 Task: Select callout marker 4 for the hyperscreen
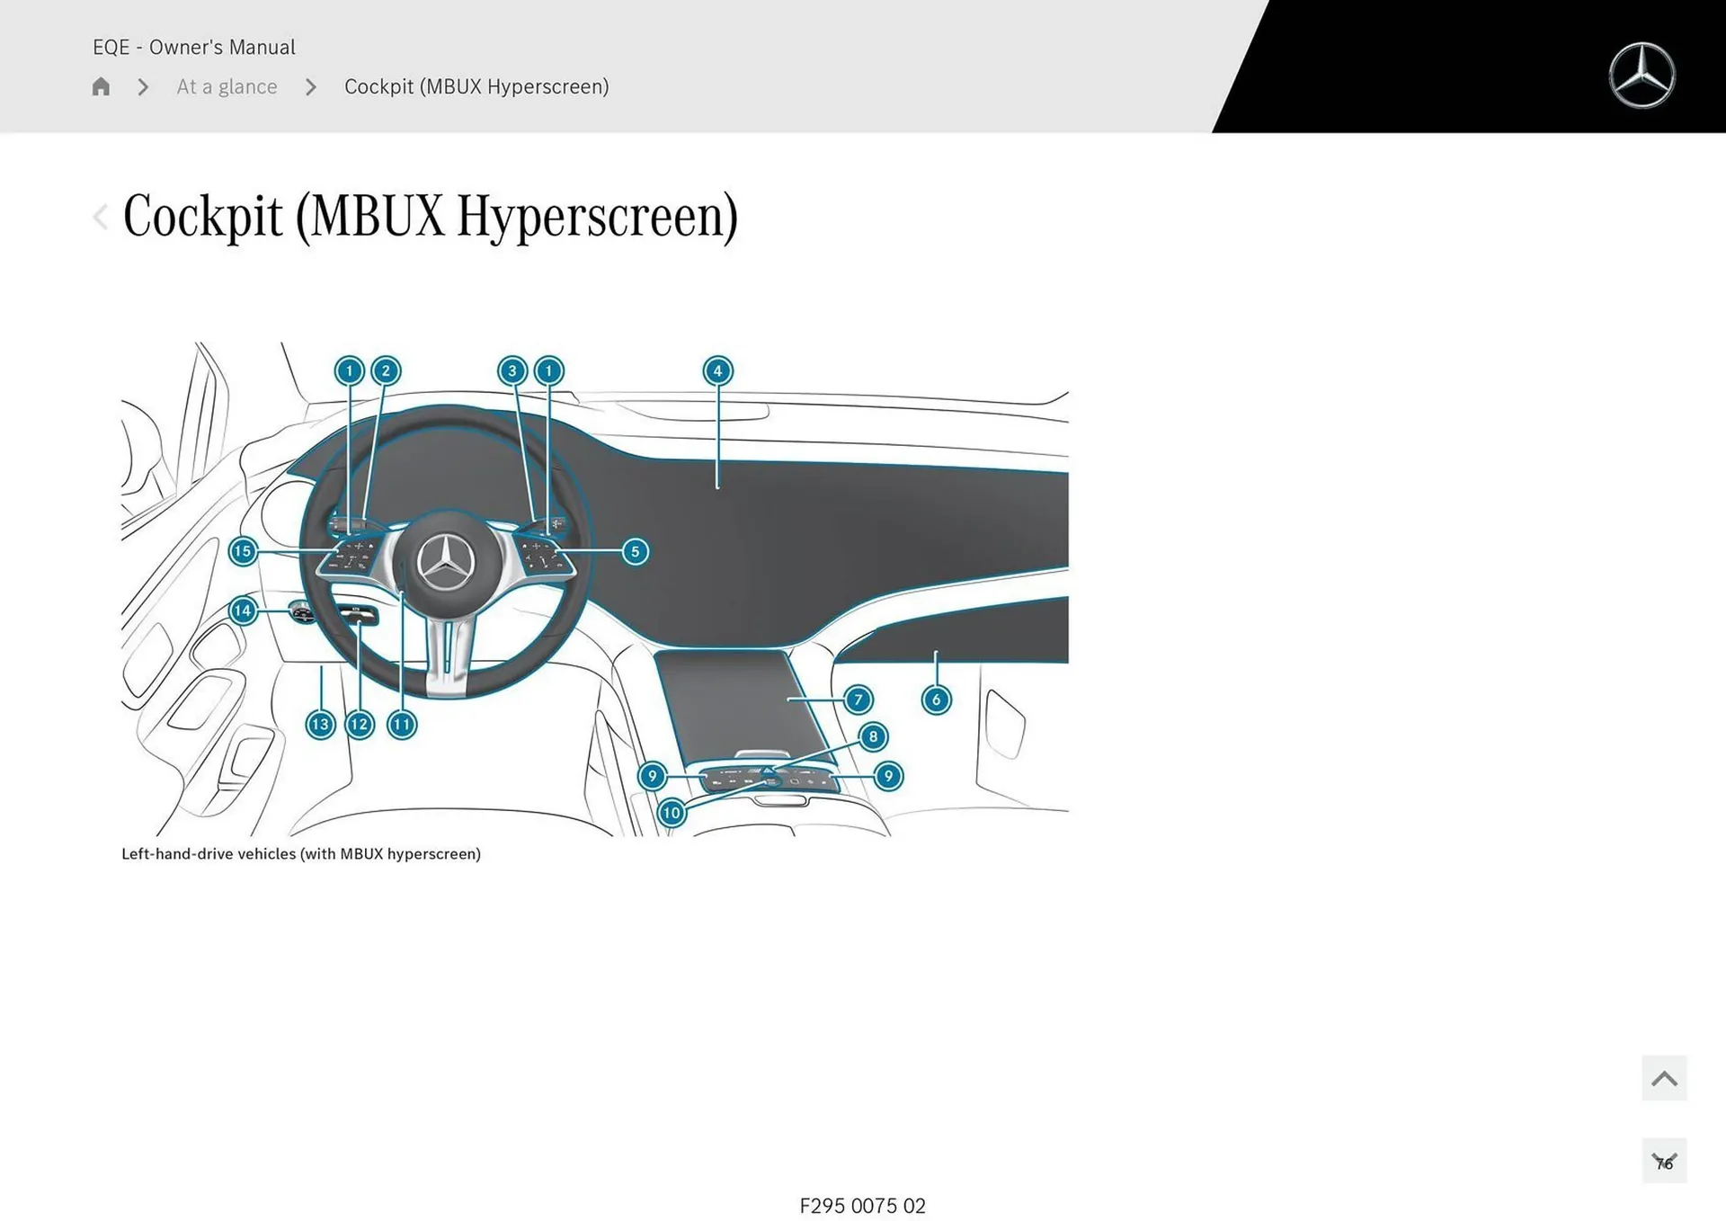coord(717,370)
